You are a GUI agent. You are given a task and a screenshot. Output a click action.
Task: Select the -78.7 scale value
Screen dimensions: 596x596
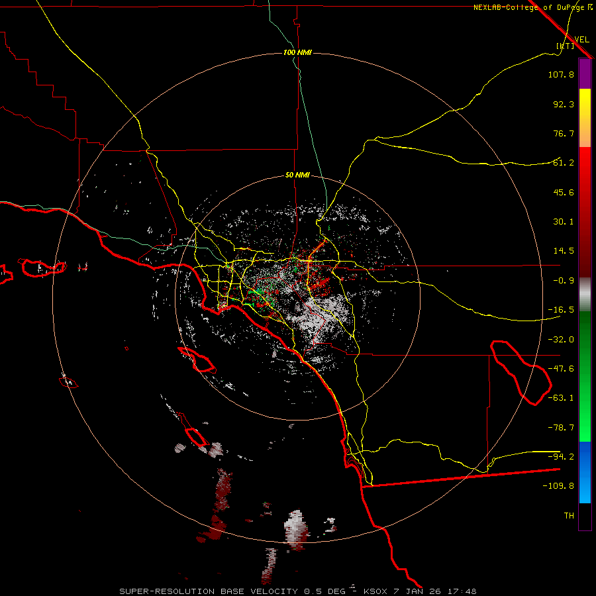[561, 428]
